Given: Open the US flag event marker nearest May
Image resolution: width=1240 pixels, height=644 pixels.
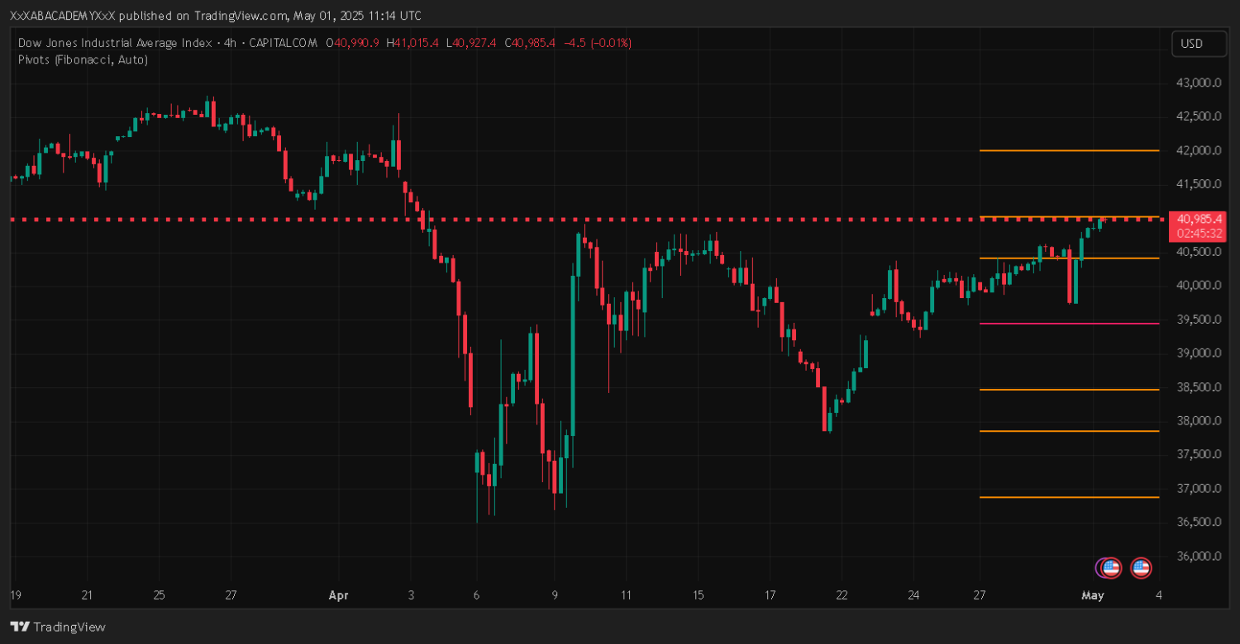Looking at the screenshot, I should [1111, 567].
